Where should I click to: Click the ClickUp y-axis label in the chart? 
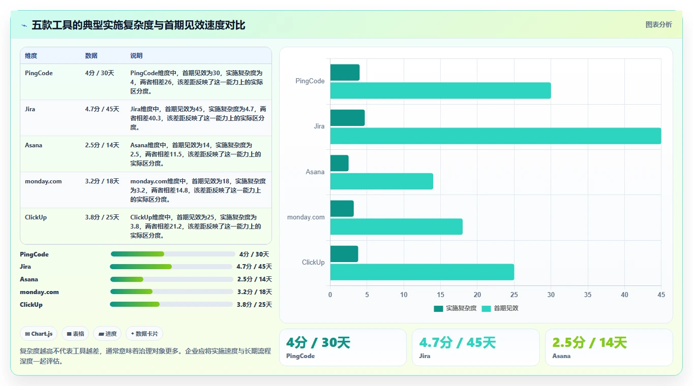313,263
